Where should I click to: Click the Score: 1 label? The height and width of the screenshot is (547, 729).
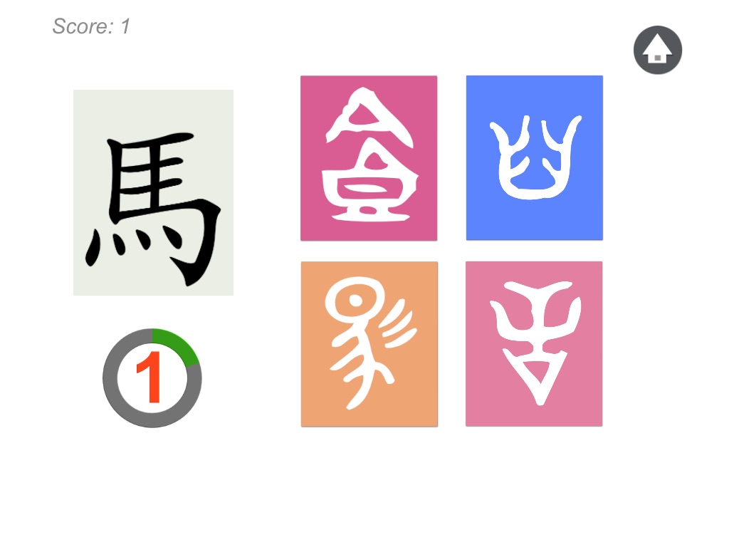coord(91,26)
